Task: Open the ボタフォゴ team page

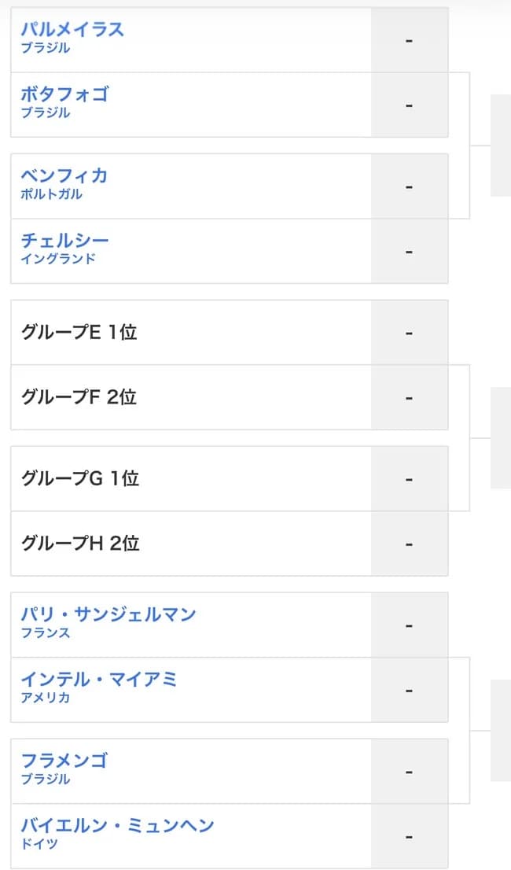Action: [x=64, y=94]
